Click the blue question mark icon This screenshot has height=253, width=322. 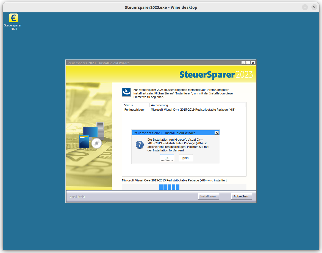(x=140, y=145)
